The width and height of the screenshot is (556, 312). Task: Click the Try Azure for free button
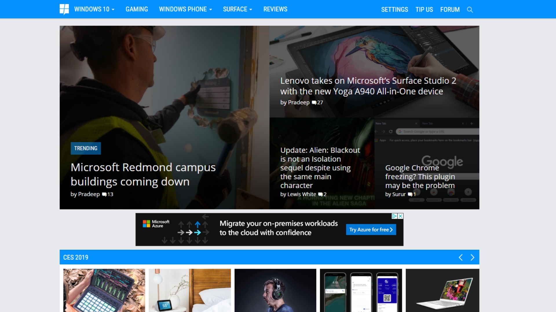tap(371, 230)
